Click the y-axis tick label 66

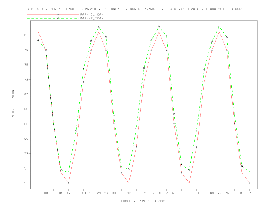click(x=26, y=109)
